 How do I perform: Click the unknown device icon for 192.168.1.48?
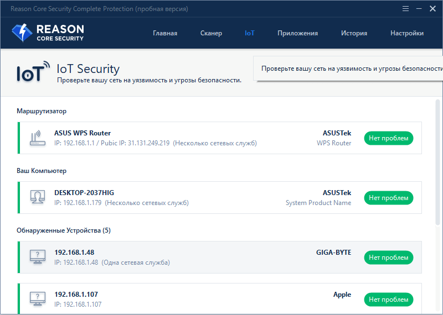[x=38, y=257]
